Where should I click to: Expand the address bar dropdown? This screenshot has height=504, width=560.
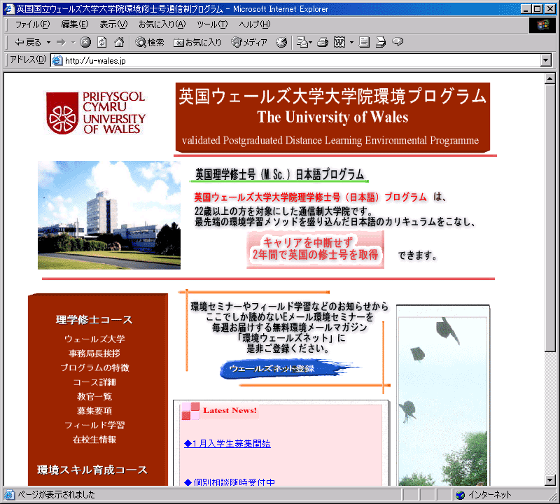pyautogui.click(x=546, y=61)
